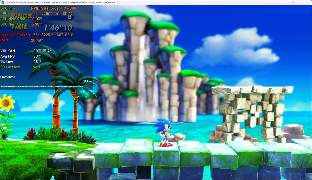Click the GPU temperature reading 59°C
Viewport: 312px width, 180px height.
click(x=36, y=13)
